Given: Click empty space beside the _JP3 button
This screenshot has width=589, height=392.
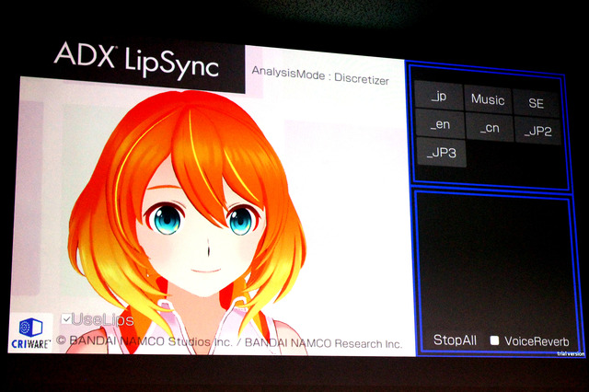Looking at the screenshot, I should coord(515,155).
